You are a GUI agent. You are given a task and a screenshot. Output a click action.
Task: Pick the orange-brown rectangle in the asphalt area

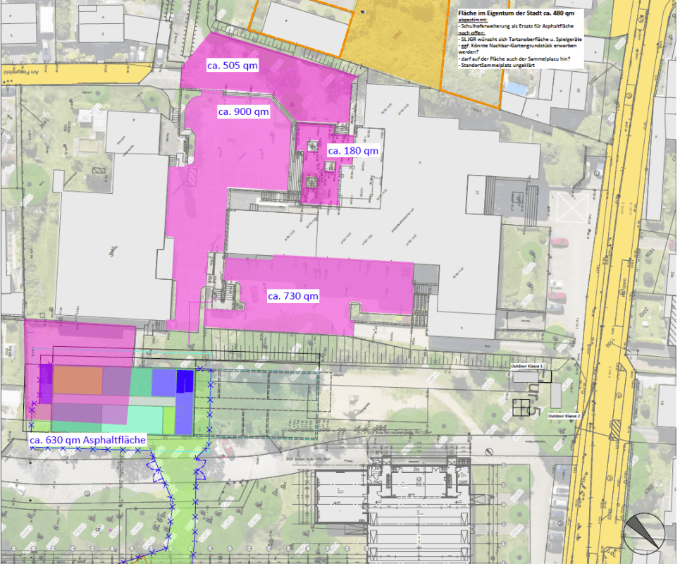[x=78, y=380]
